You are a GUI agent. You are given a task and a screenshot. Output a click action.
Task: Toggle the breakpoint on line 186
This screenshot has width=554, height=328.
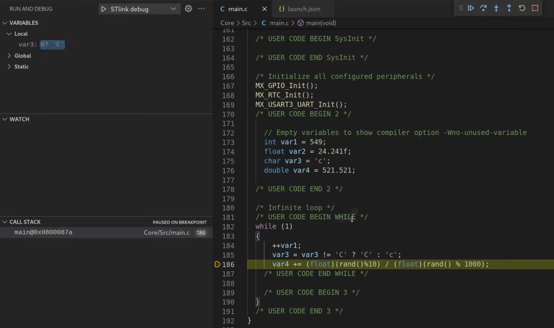pyautogui.click(x=218, y=264)
